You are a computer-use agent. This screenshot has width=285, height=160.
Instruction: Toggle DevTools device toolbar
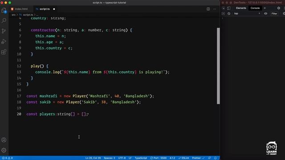click(228, 8)
